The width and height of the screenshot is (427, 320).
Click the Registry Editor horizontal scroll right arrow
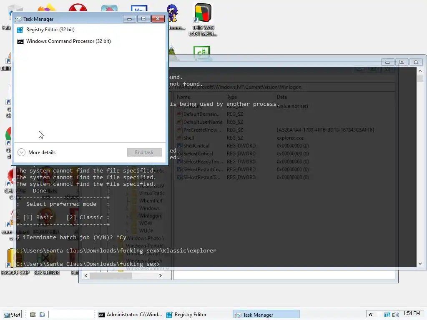pos(161,276)
